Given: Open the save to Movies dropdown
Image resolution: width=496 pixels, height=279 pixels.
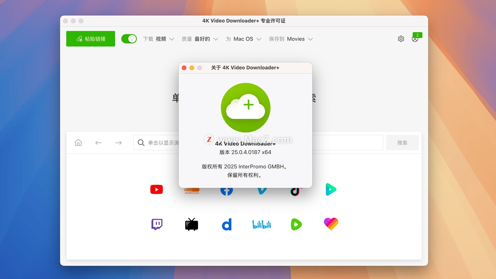Looking at the screenshot, I should pyautogui.click(x=291, y=39).
